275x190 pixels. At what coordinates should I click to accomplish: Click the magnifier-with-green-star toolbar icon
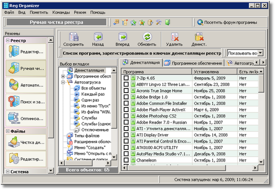click(133, 22)
